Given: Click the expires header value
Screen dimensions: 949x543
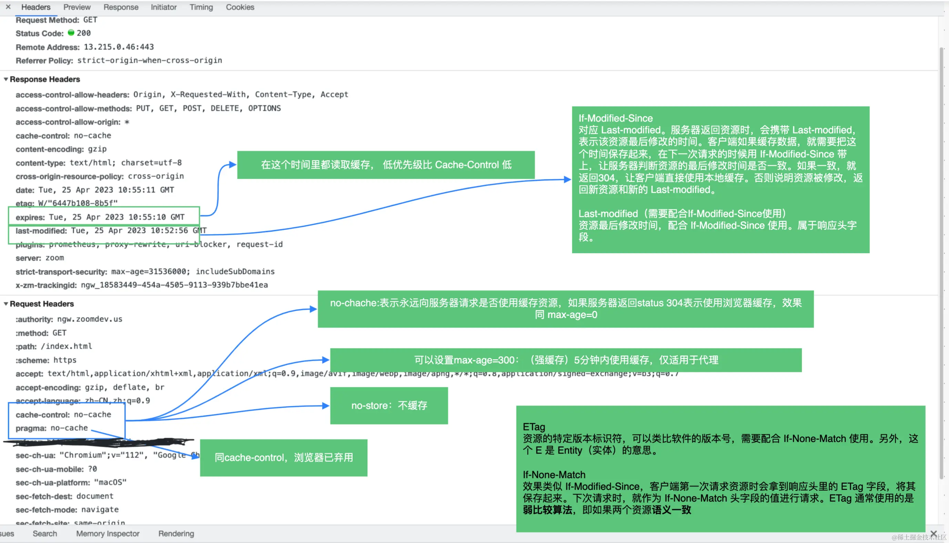Looking at the screenshot, I should click(x=116, y=217).
